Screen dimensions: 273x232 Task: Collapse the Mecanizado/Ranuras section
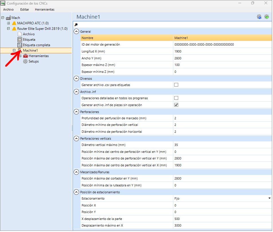click(x=76, y=173)
